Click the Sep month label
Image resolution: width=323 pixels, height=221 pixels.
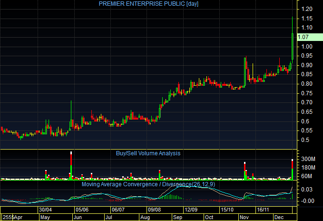point(178,217)
